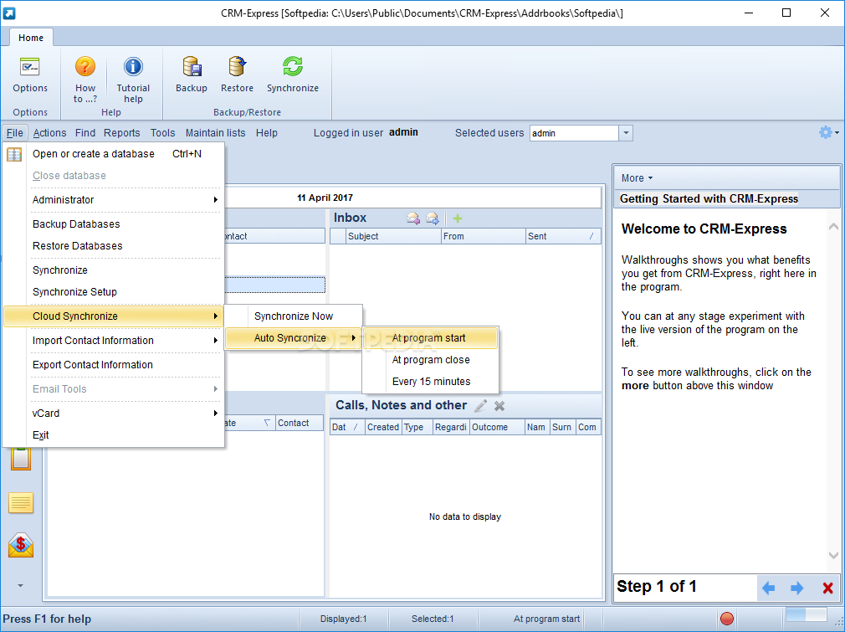
Task: Click the app icon in title bar
Action: [x=9, y=13]
